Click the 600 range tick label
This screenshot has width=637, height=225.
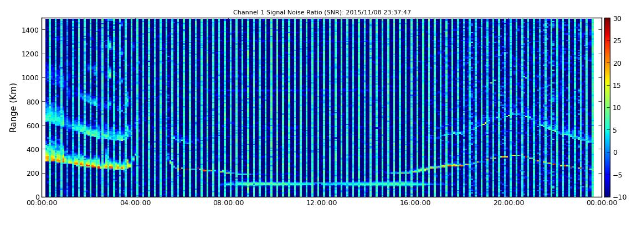pos(33,125)
